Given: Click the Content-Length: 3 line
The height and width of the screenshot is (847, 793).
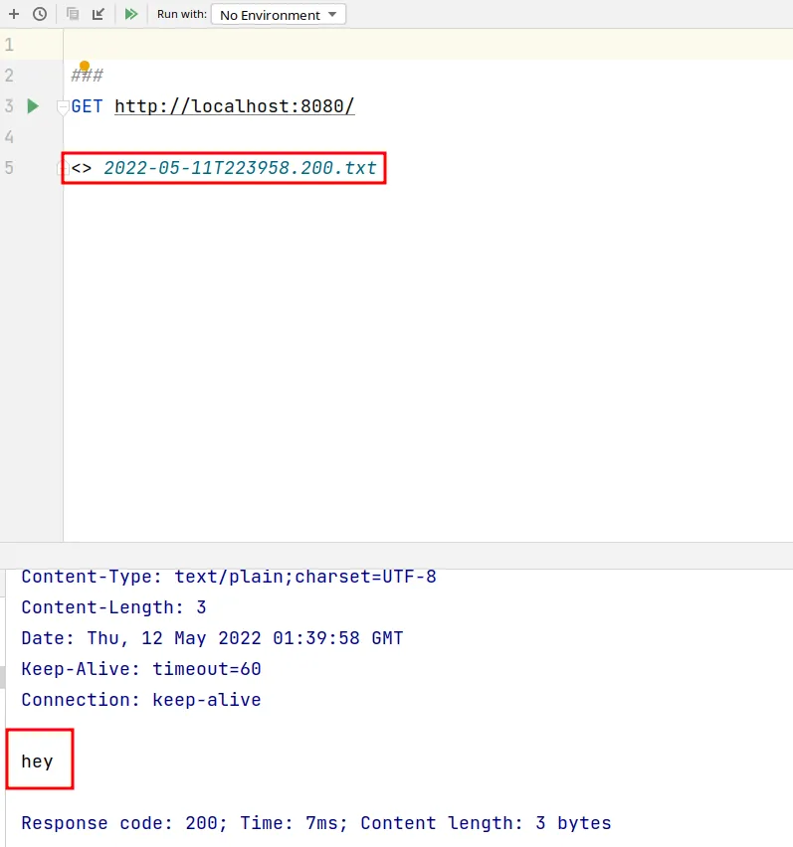Looking at the screenshot, I should (x=113, y=607).
